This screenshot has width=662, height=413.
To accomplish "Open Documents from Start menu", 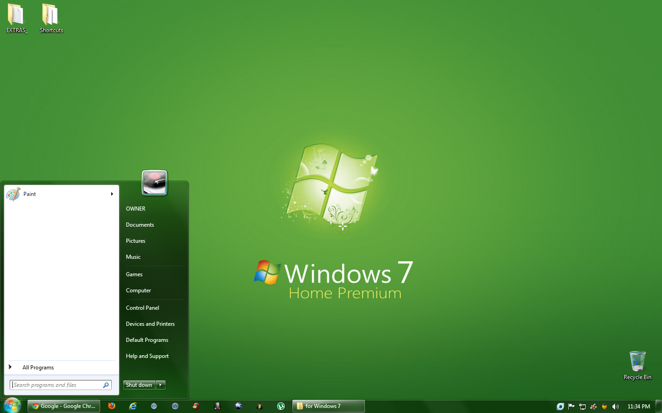I will tap(140, 225).
